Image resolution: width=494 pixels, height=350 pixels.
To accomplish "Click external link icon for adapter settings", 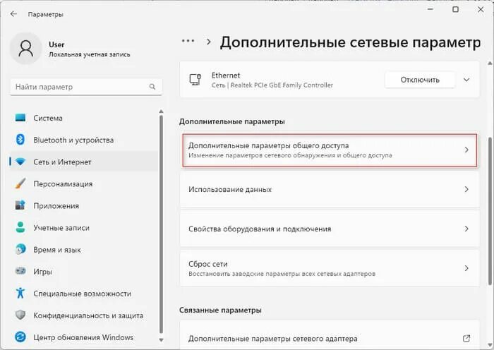I will tap(466, 339).
